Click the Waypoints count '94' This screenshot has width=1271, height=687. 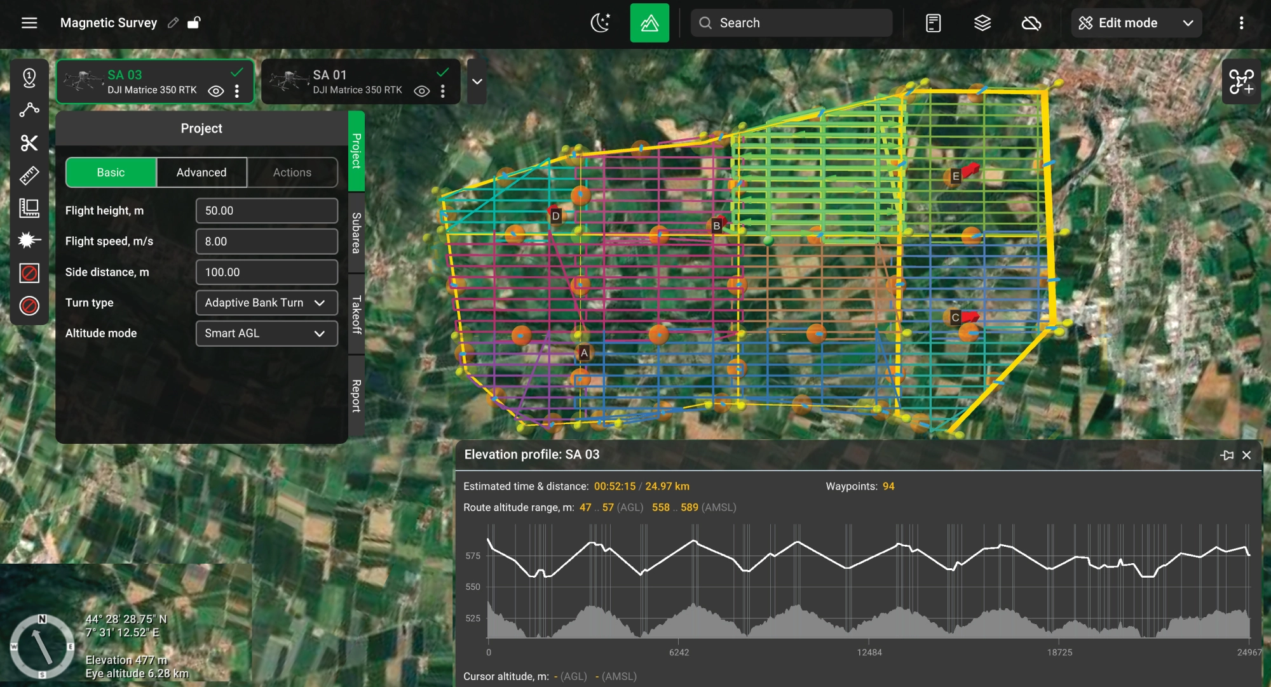coord(888,486)
